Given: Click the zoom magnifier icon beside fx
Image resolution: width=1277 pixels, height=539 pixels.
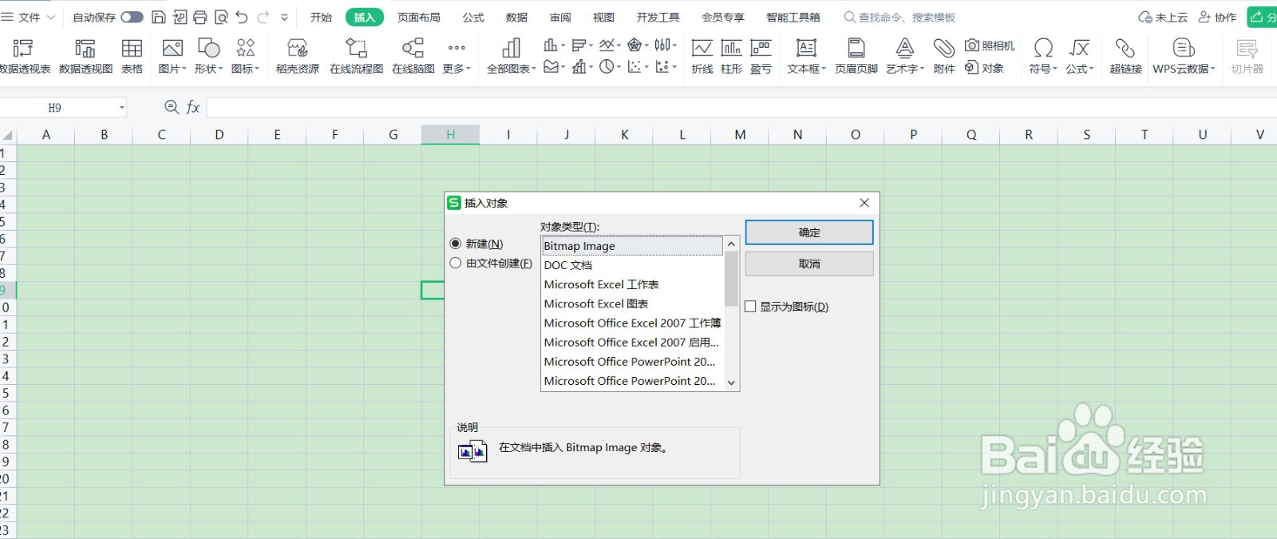Looking at the screenshot, I should click(x=171, y=107).
